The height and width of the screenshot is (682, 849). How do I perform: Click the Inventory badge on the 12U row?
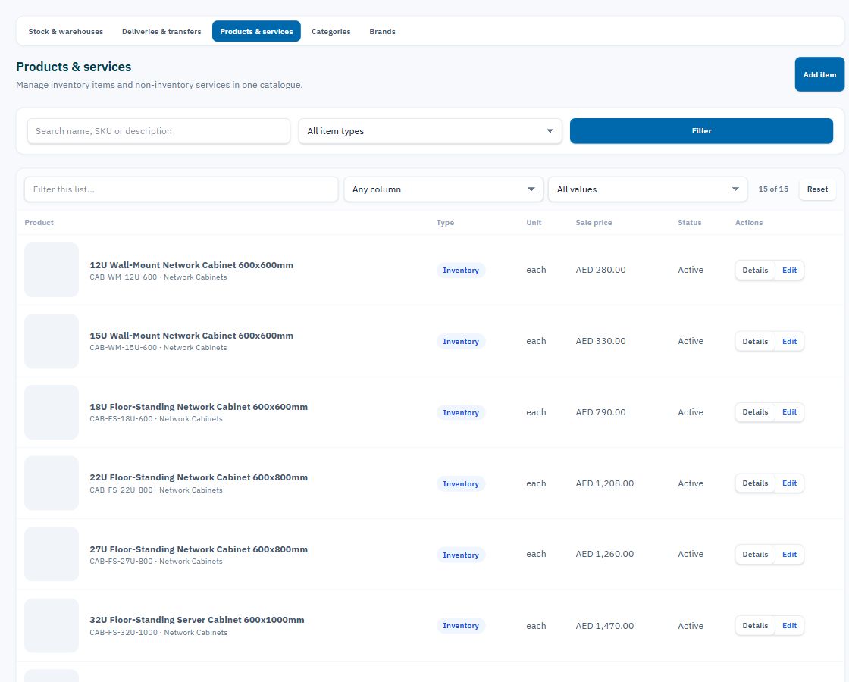[461, 270]
